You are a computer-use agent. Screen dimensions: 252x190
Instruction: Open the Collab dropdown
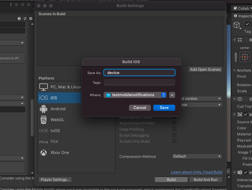[242, 8]
